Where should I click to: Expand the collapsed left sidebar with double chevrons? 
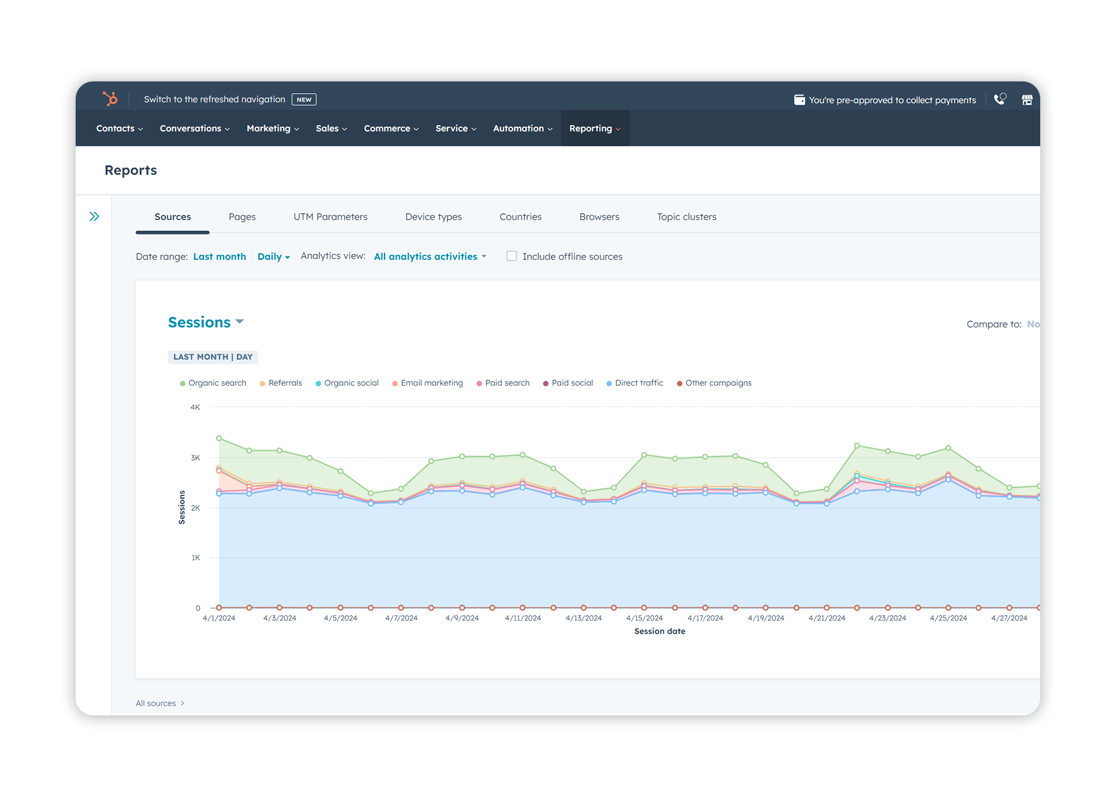[95, 216]
